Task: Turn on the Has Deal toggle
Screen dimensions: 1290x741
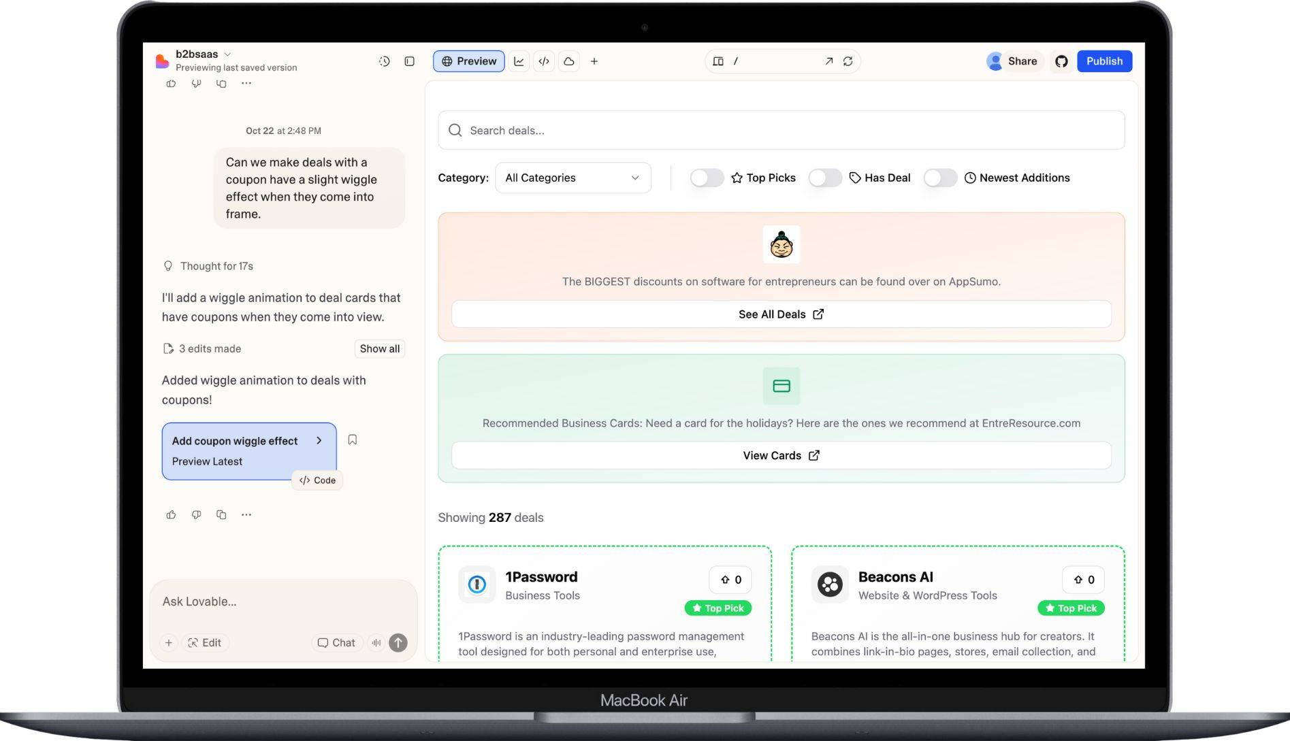Action: point(825,178)
